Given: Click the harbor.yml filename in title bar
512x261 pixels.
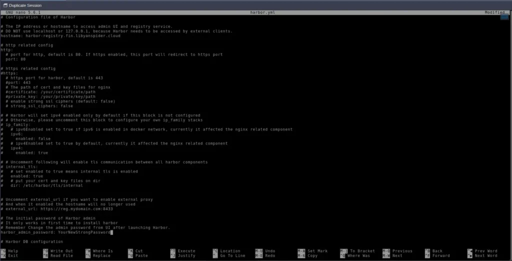Looking at the screenshot, I should click(x=259, y=12).
